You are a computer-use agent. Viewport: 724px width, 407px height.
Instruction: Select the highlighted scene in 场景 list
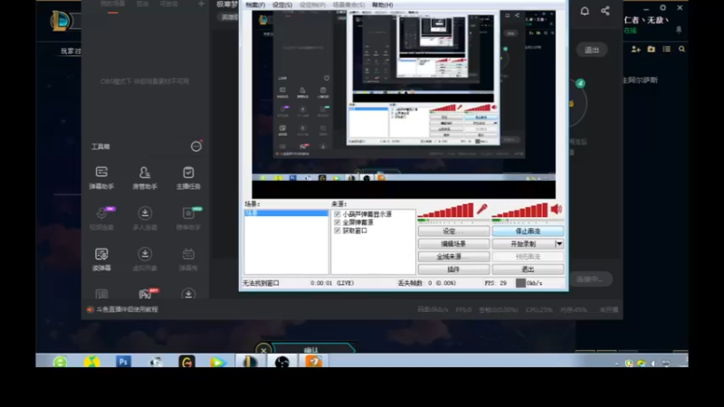coord(286,213)
